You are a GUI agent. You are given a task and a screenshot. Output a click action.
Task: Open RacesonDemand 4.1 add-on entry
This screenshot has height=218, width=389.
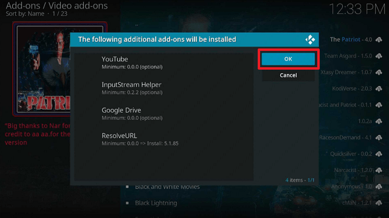tap(345, 137)
